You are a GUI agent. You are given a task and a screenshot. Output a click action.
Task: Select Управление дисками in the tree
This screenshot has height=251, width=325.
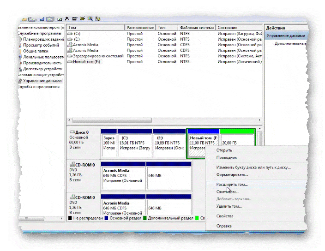[x=42, y=81]
